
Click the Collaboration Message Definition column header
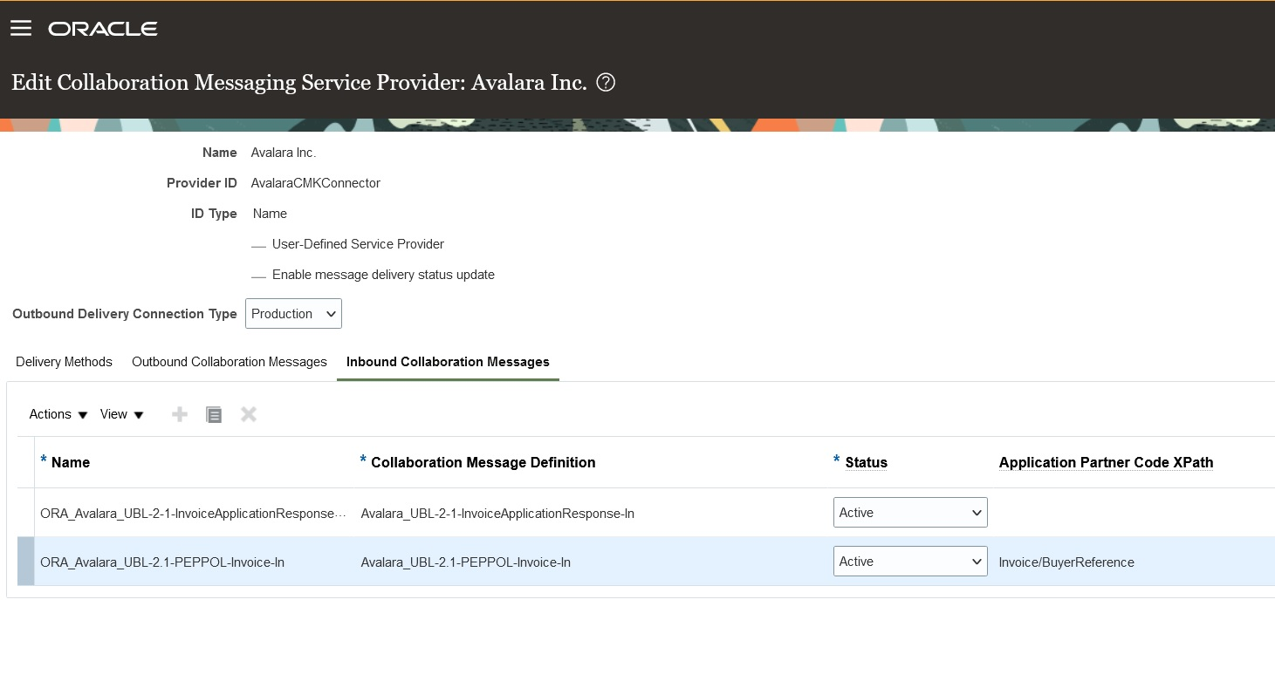pyautogui.click(x=483, y=462)
